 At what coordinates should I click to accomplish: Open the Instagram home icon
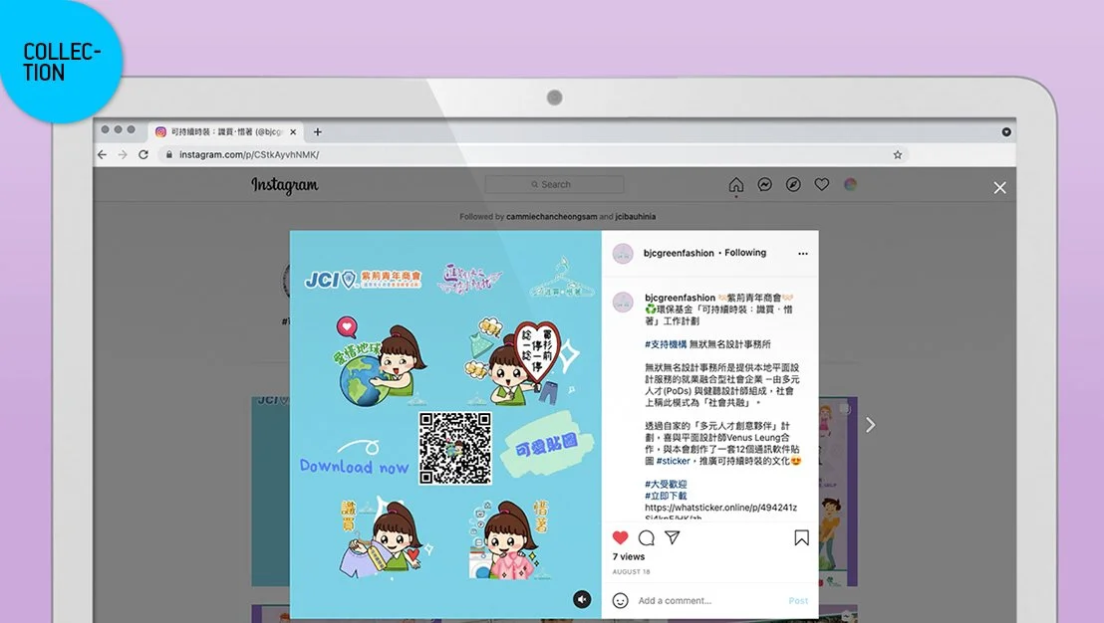[x=735, y=185]
